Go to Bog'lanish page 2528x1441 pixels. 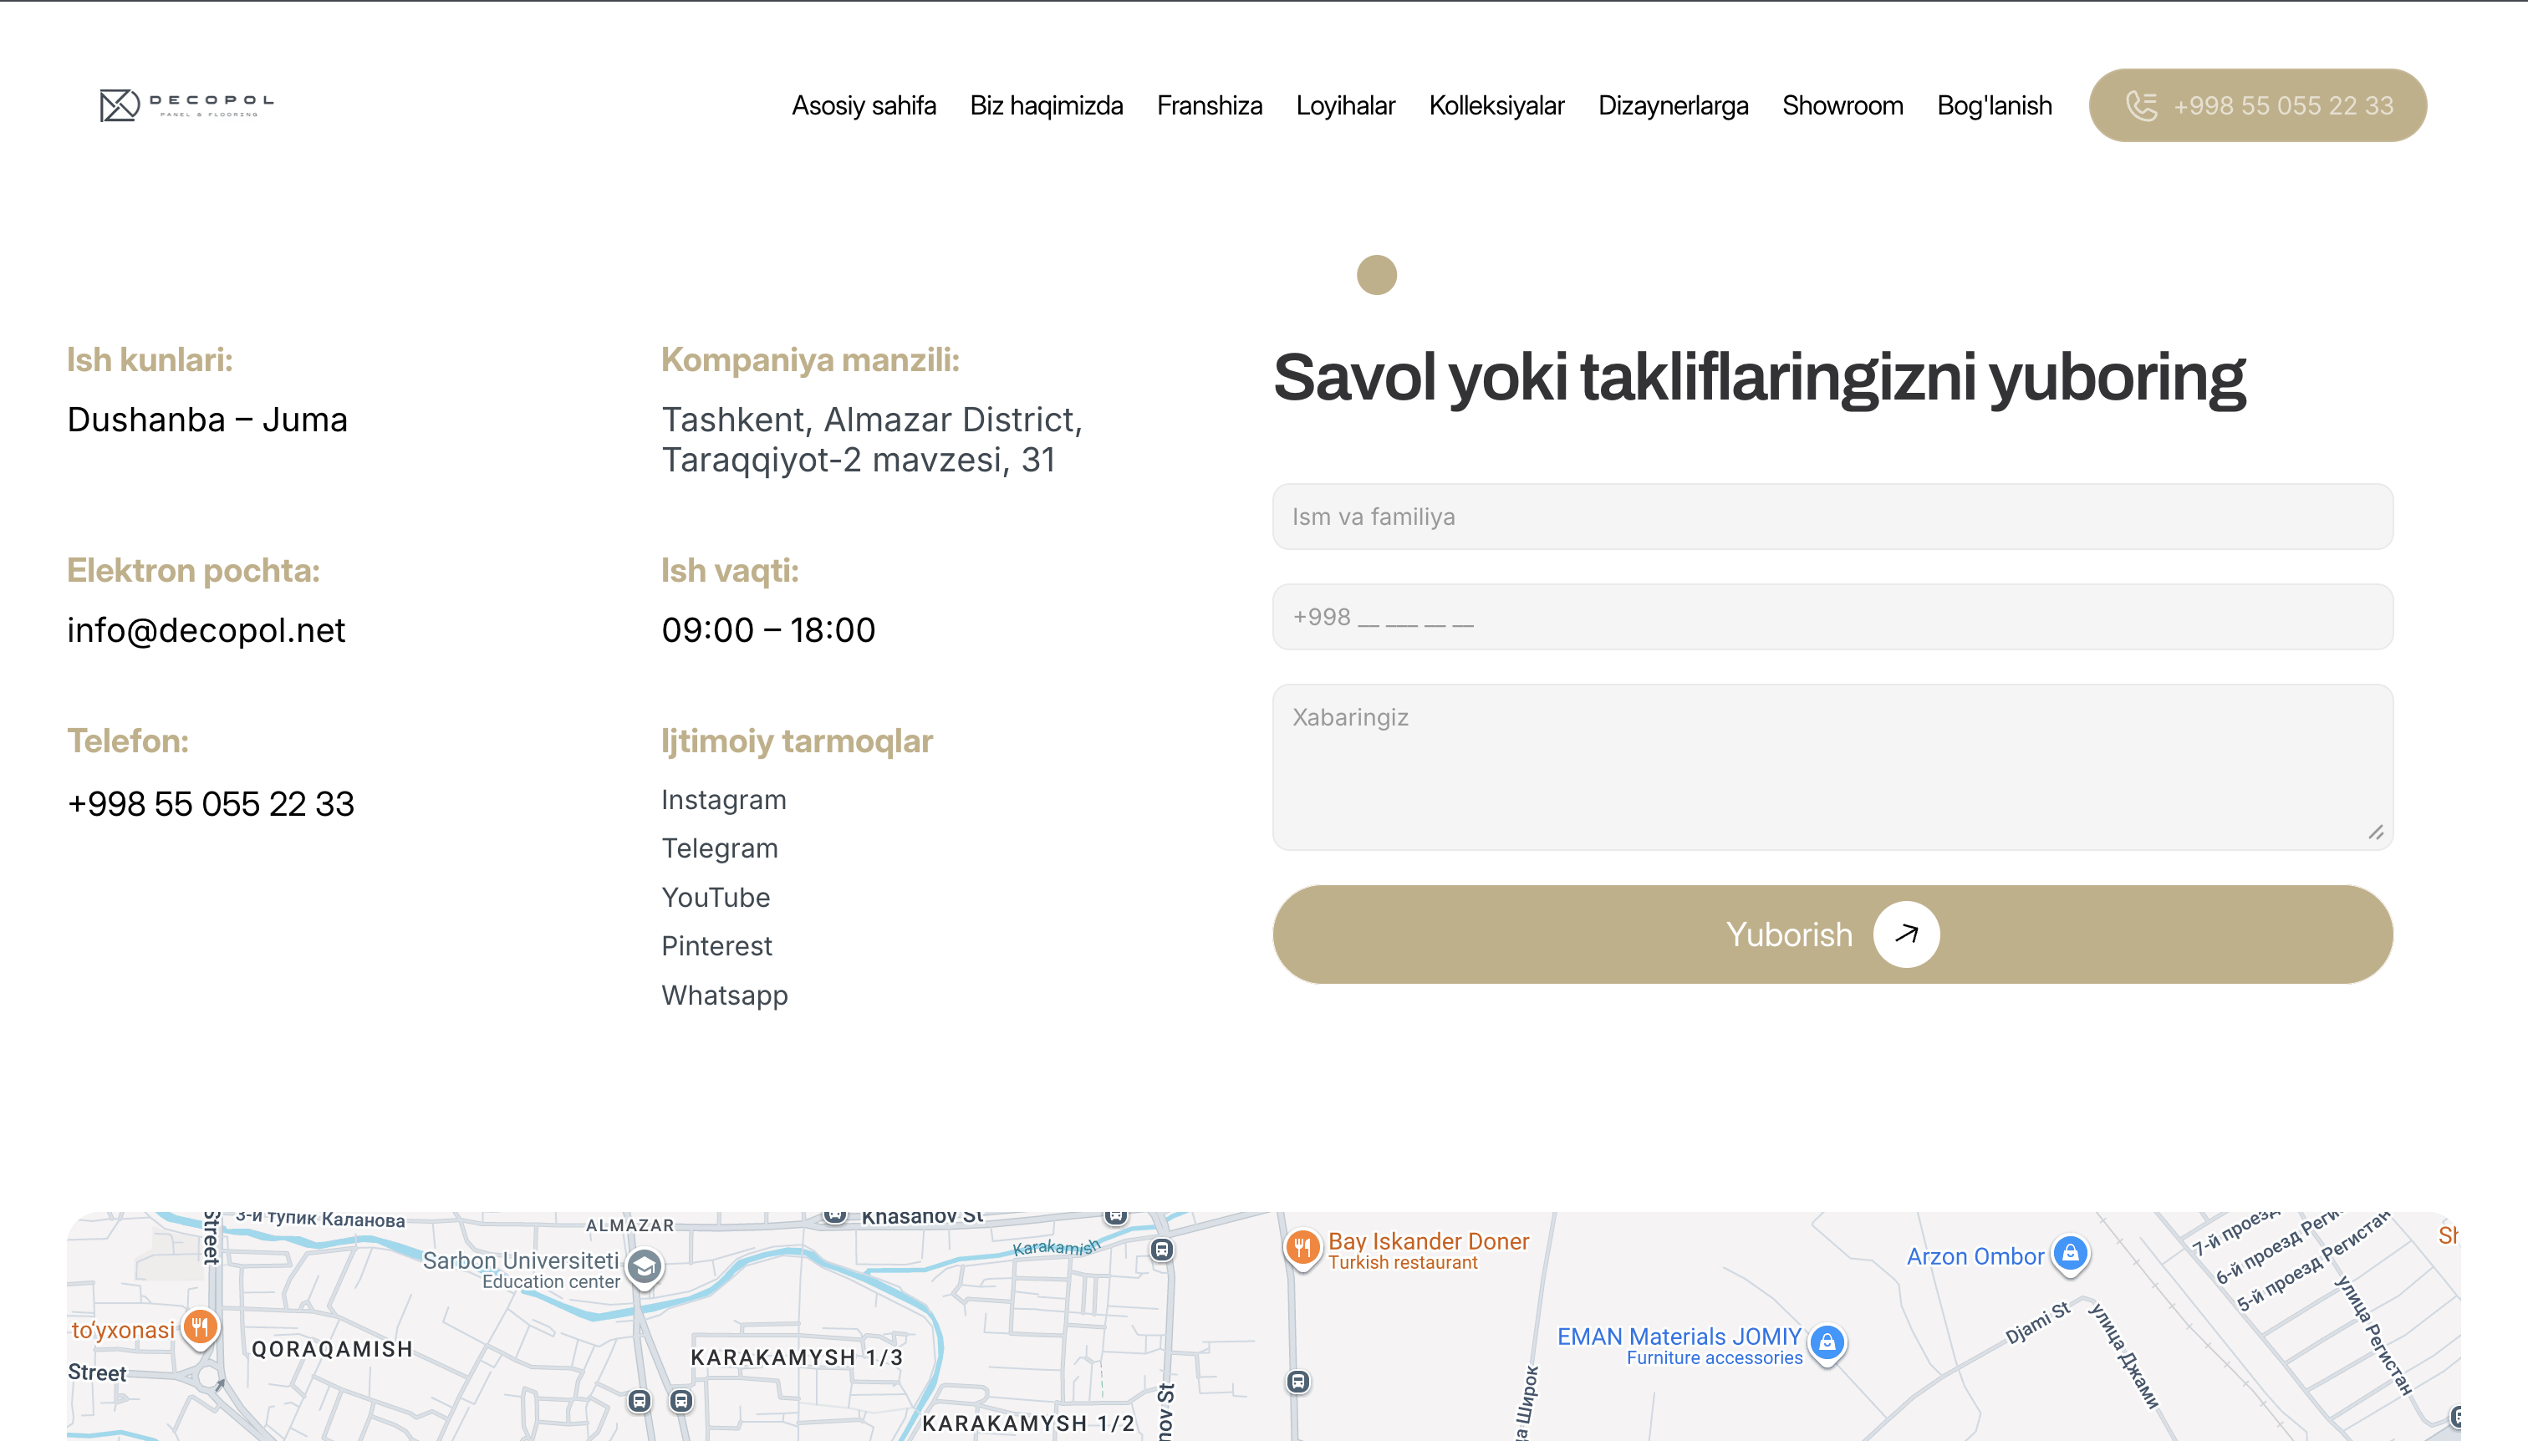(1995, 105)
